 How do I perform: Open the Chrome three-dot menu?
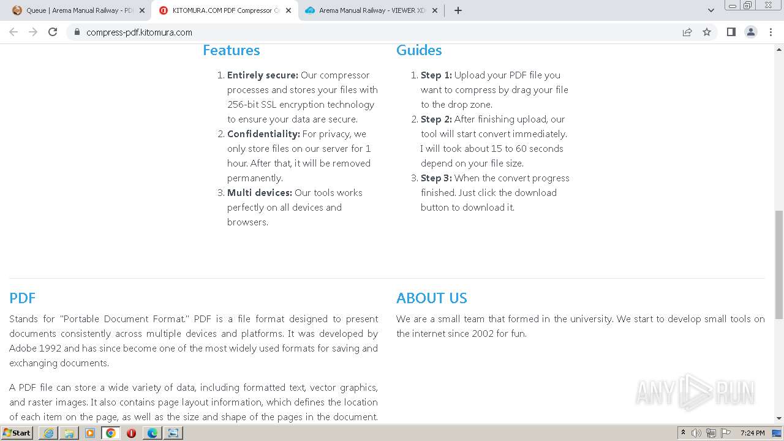tap(771, 32)
